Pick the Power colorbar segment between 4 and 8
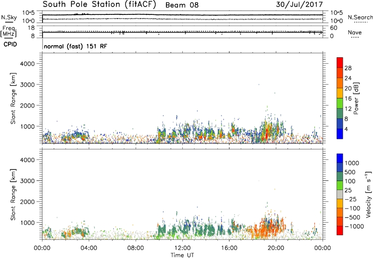 (x=340, y=123)
